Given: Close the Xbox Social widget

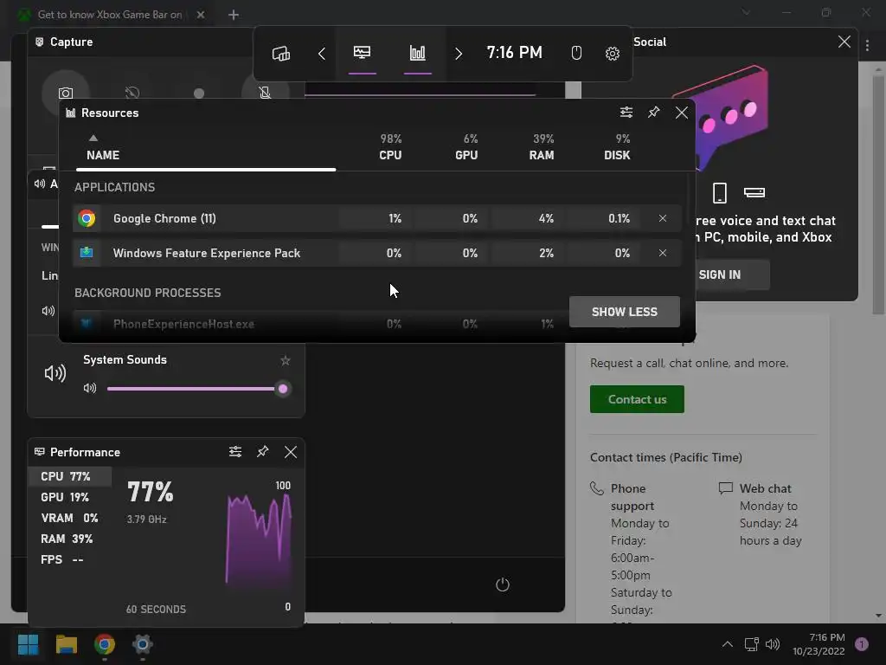Looking at the screenshot, I should point(844,42).
